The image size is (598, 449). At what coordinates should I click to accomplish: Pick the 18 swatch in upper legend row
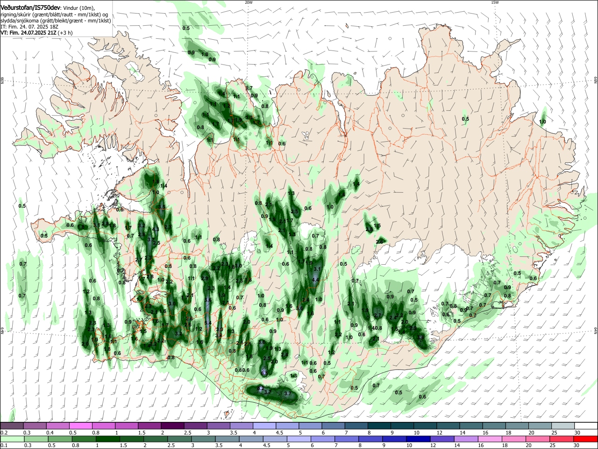516,426
